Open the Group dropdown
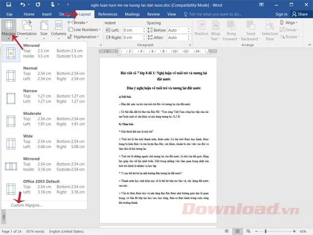 point(289,30)
